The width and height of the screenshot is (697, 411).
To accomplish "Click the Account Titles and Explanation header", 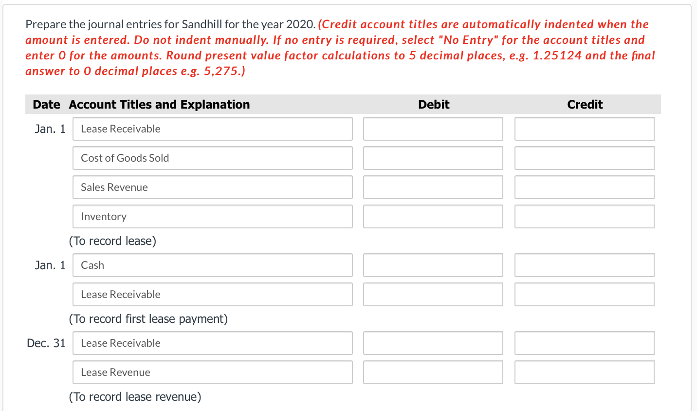I will pos(160,104).
